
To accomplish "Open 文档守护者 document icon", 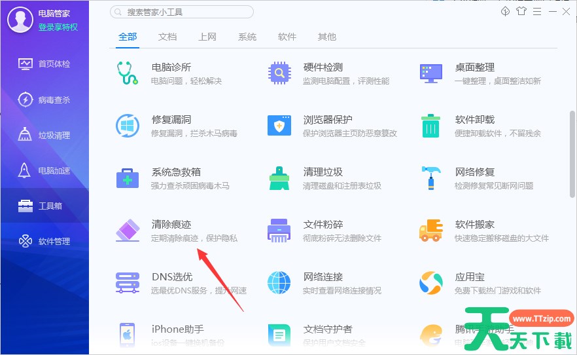I will coord(279,335).
